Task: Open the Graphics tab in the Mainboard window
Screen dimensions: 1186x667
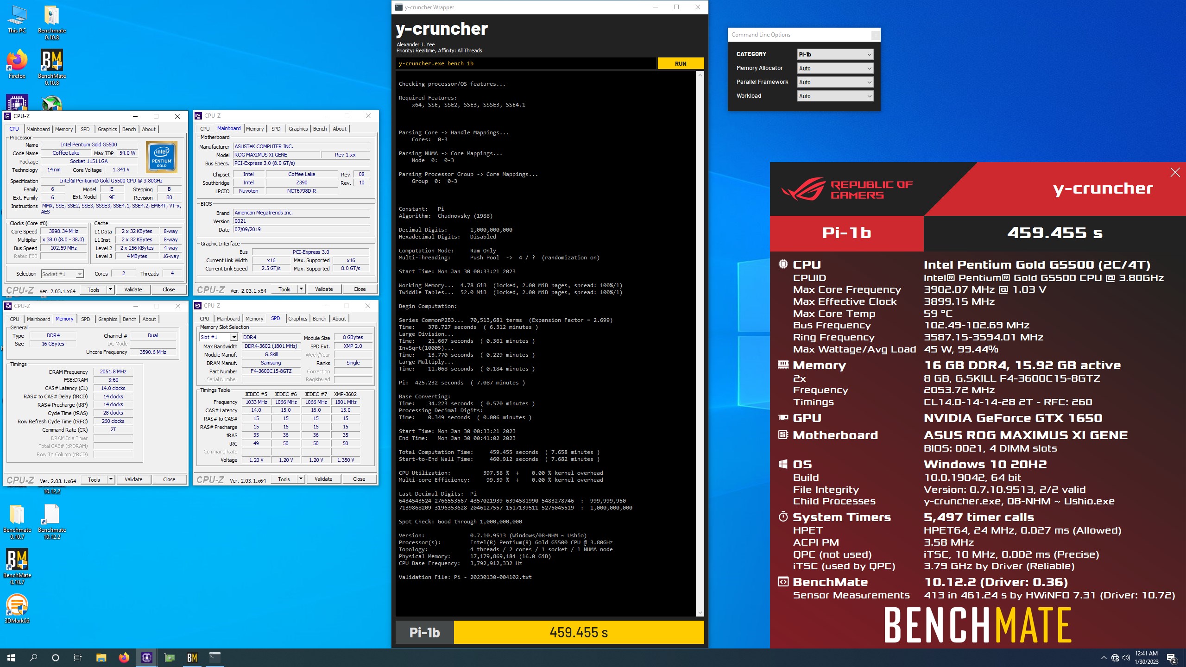Action: 298,129
